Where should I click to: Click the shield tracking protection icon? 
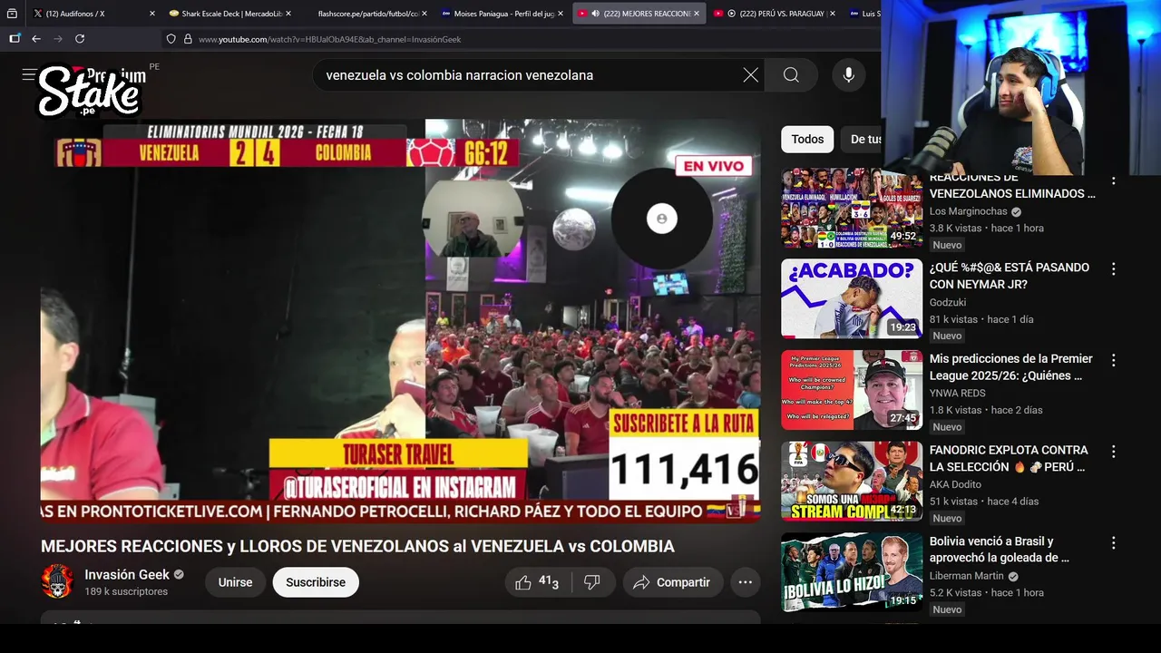(x=171, y=39)
